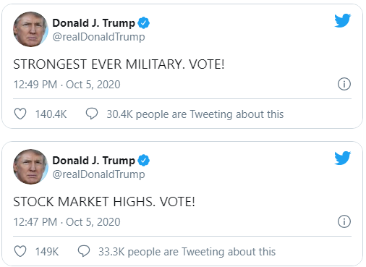Click Twitter bird logo on stock market tweet
The image size is (366, 267).
point(342,158)
